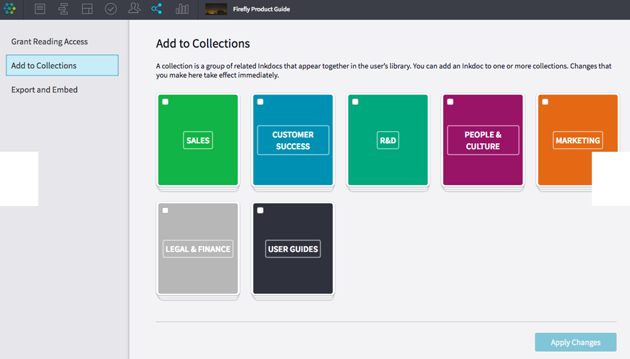Open Export and Embed section
630x359 pixels.
pyautogui.click(x=45, y=90)
